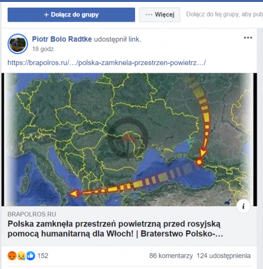Click the "Dołącz do tej grupy, aby pub" prompt text
Image resolution: width=263 pixels, height=269 pixels.
[x=224, y=15]
